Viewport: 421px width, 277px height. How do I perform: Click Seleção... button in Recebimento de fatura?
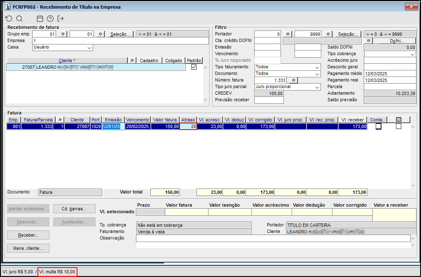pyautogui.click(x=120, y=34)
